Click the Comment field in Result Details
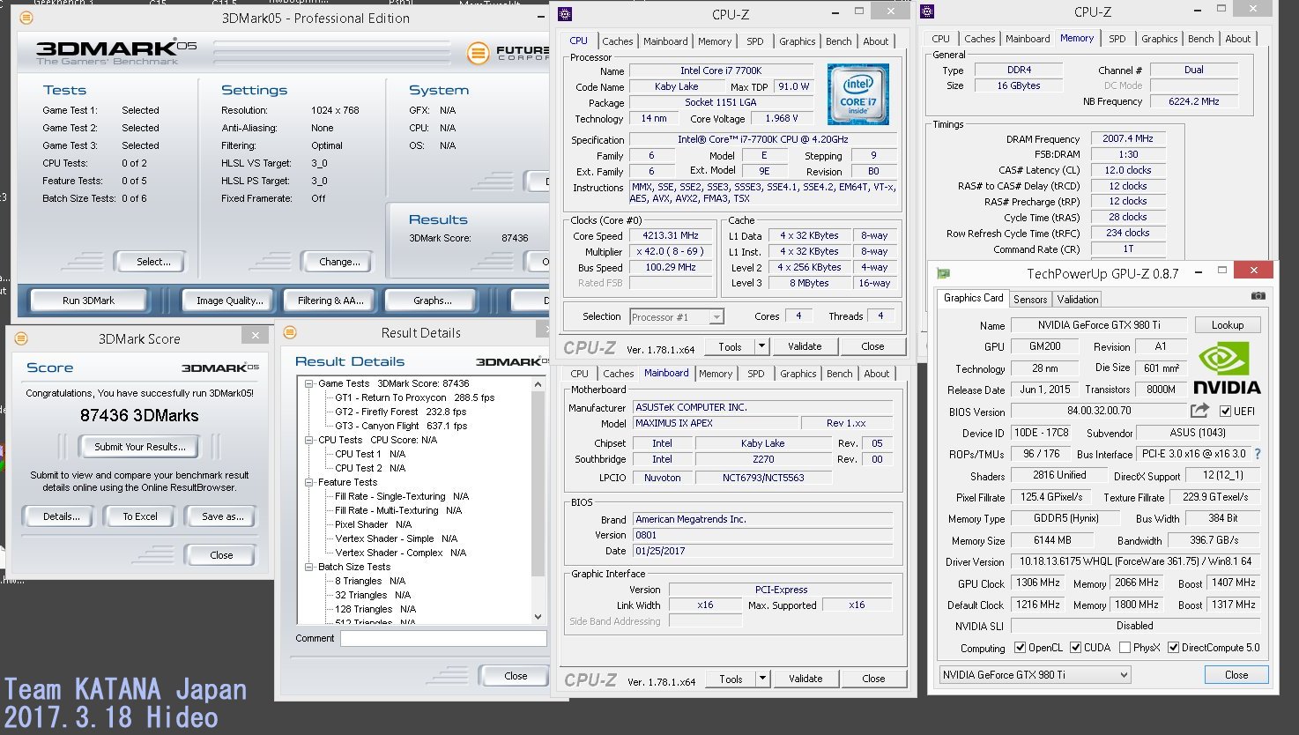 coord(443,638)
